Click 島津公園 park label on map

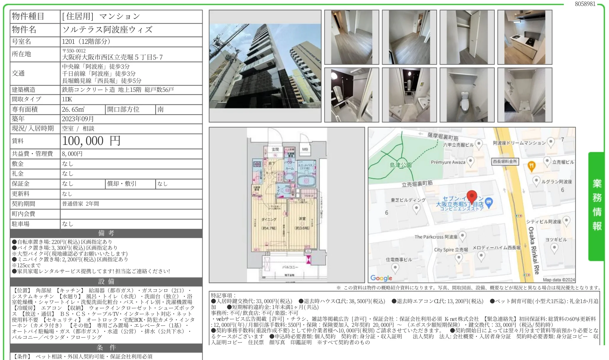400,165
